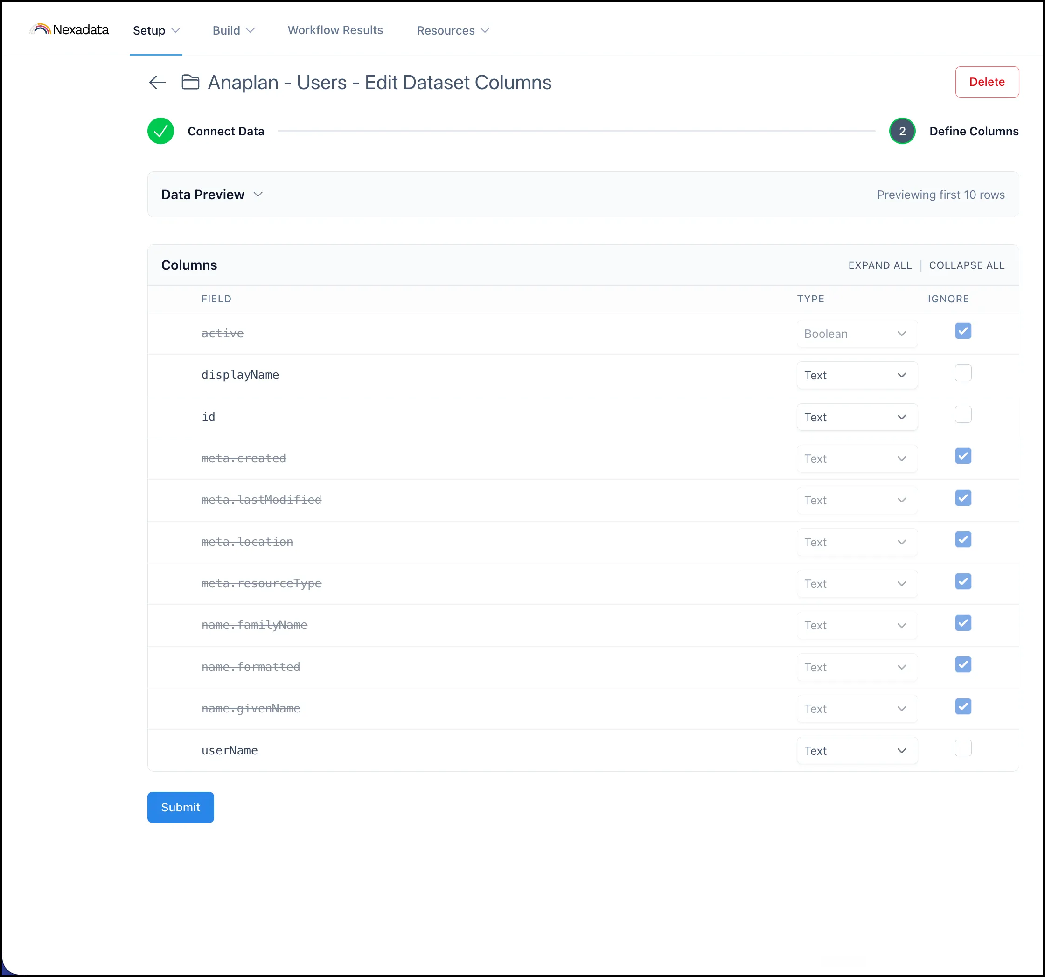The height and width of the screenshot is (977, 1045).
Task: Open the type dropdown for displayName
Action: coord(857,376)
